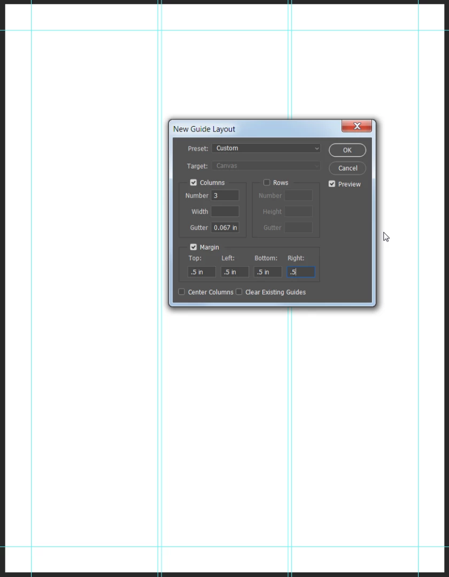Click the Rows Number field
Viewport: 449px width, 577px height.
click(298, 196)
